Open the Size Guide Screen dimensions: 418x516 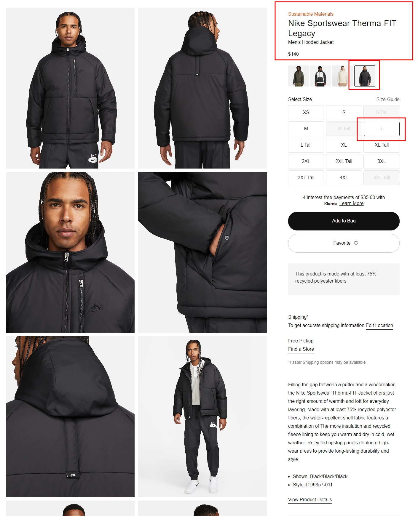point(388,100)
